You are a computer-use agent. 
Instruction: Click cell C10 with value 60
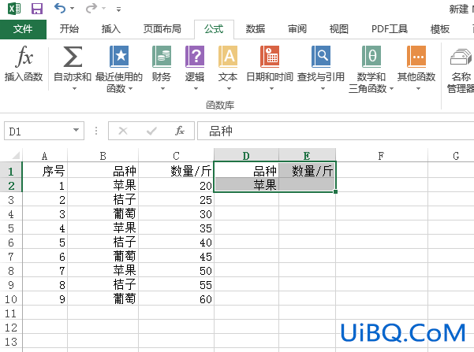coord(176,299)
